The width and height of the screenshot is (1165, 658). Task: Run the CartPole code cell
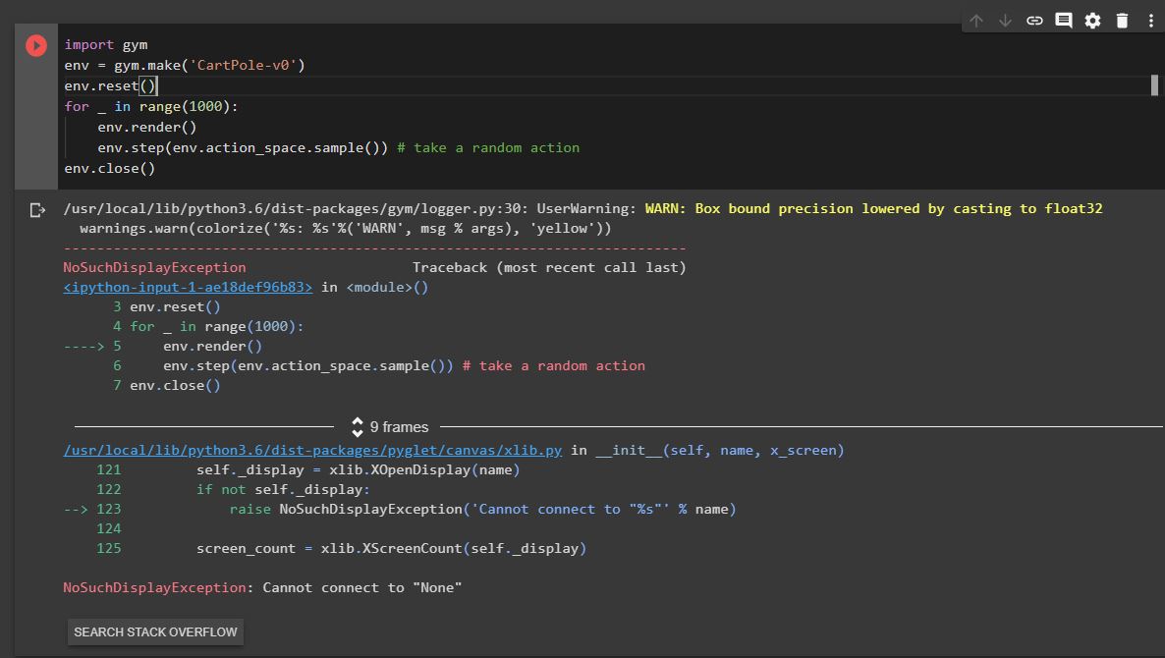coord(35,44)
